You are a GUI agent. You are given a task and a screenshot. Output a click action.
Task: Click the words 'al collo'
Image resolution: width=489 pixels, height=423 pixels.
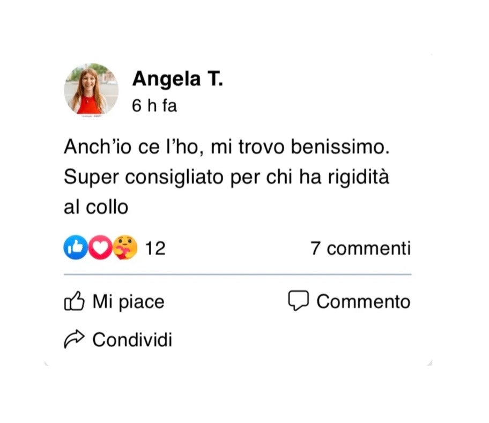point(96,207)
